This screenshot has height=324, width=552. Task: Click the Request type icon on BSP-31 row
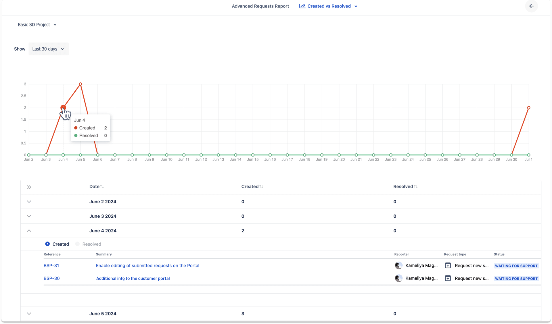448,265
